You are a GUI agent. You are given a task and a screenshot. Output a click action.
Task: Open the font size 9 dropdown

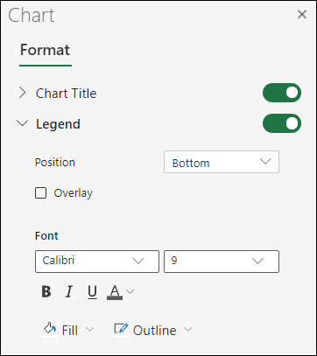click(x=222, y=262)
